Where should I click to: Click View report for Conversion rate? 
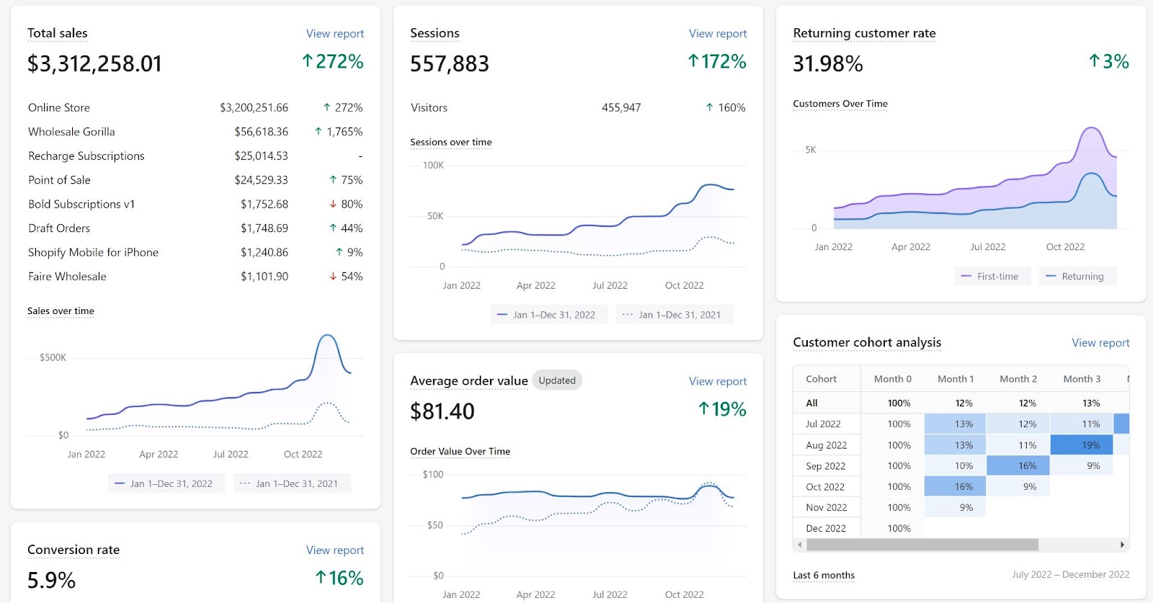pyautogui.click(x=335, y=550)
